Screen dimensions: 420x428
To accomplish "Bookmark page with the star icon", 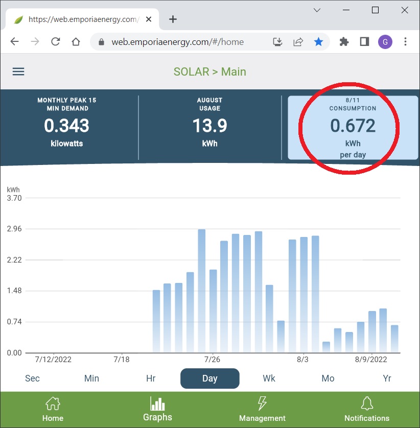I will point(318,42).
